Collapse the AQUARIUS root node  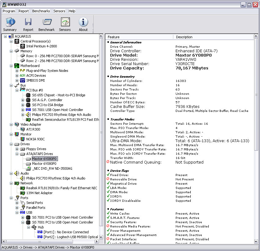pos(5,36)
